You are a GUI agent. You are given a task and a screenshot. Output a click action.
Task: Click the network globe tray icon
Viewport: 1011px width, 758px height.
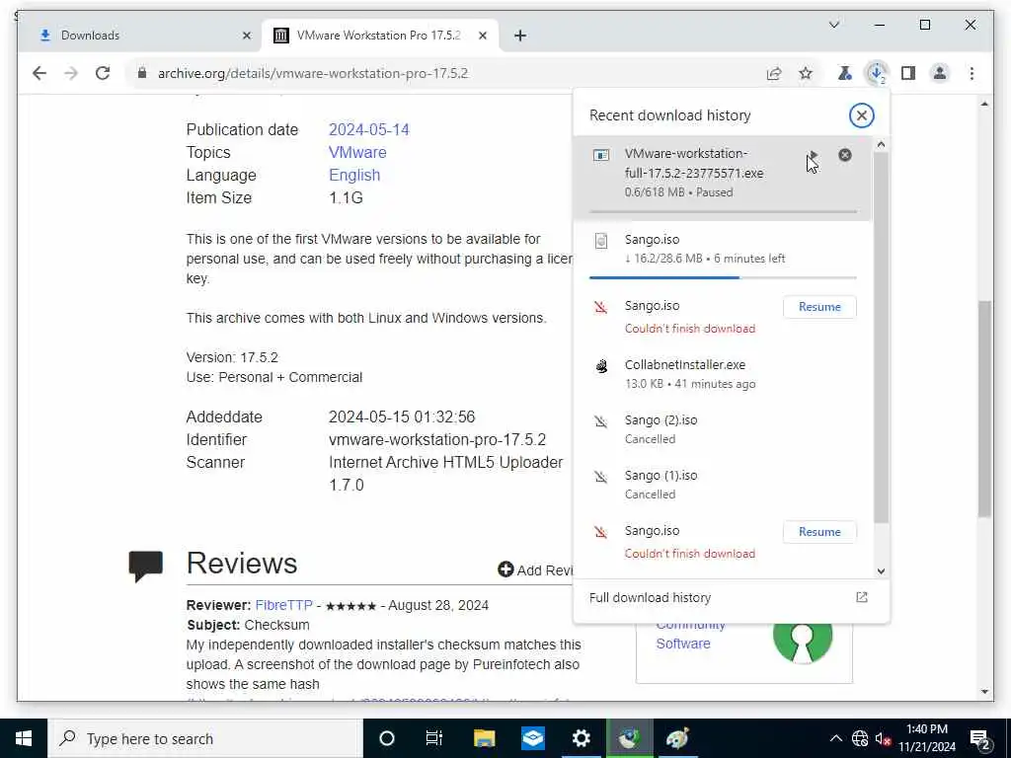(860, 738)
